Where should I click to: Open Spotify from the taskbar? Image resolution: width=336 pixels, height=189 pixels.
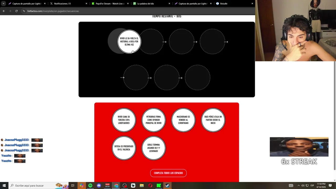(90, 186)
